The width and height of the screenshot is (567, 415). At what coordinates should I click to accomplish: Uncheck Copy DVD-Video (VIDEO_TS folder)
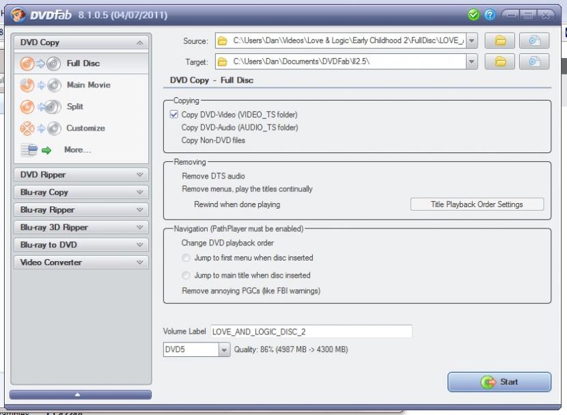click(x=174, y=114)
